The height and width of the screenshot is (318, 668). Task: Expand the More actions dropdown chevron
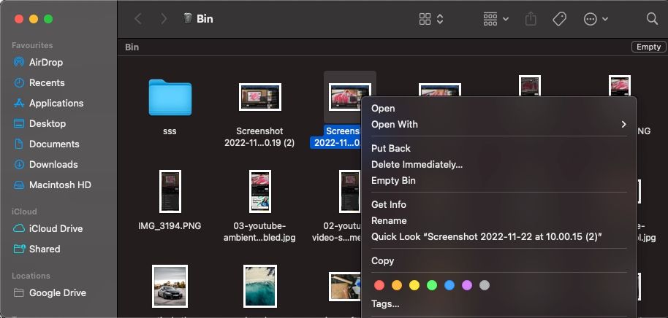(x=605, y=19)
